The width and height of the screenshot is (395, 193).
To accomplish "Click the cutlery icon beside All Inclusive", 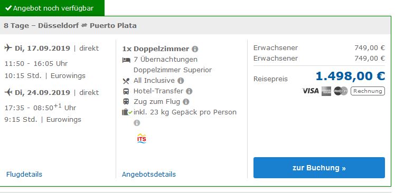I will tap(126, 81).
